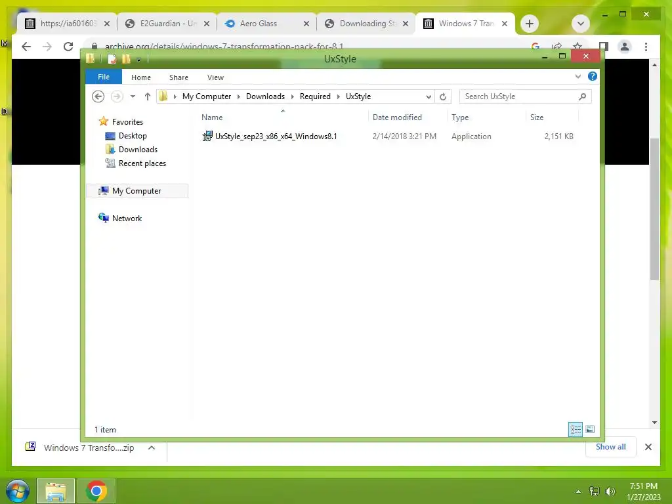Close the Aero Glass Chrome tab

pos(306,24)
